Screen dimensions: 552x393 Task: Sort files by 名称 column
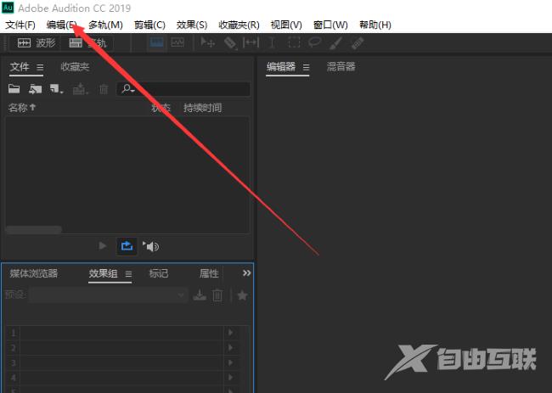pyautogui.click(x=22, y=108)
